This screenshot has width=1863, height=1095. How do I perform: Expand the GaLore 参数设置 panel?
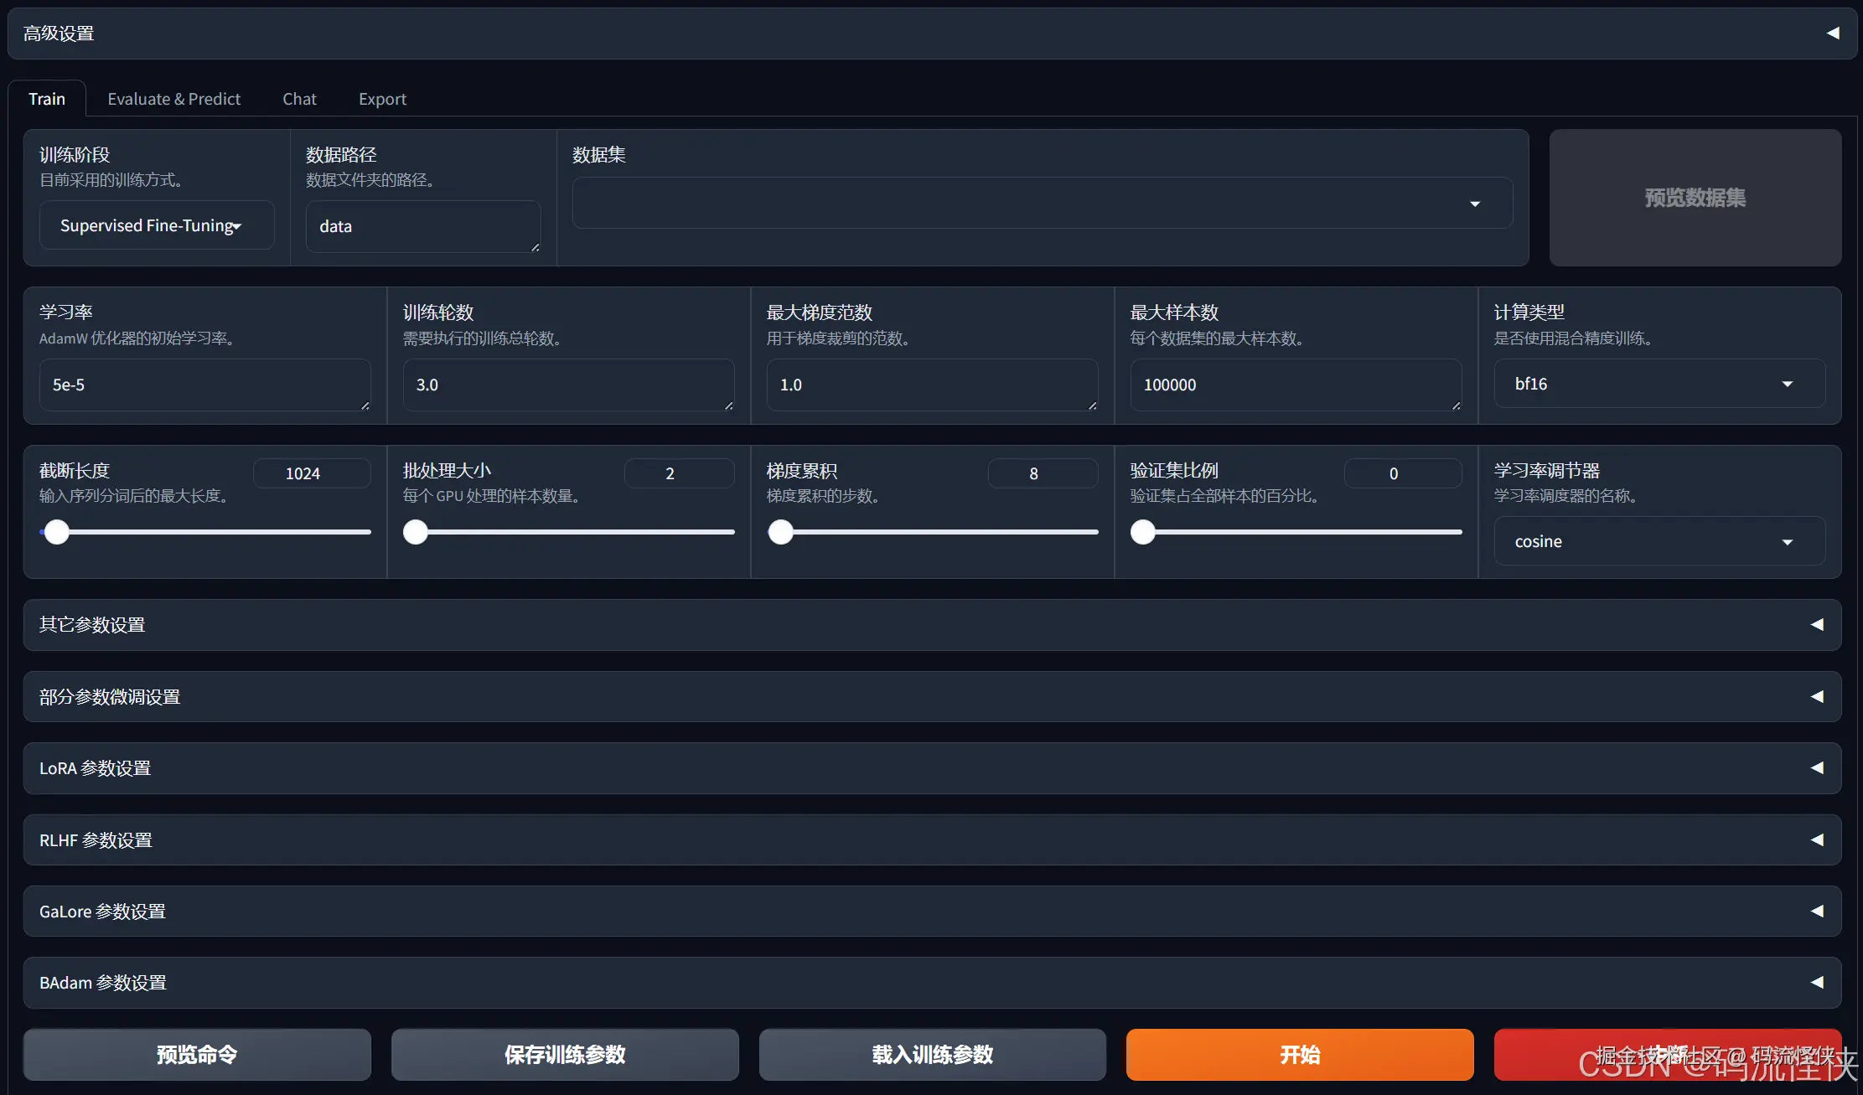[1816, 911]
